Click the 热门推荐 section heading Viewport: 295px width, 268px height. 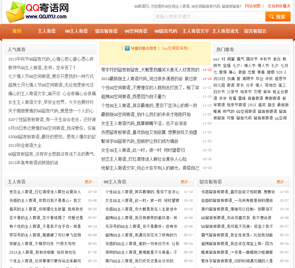(225, 49)
